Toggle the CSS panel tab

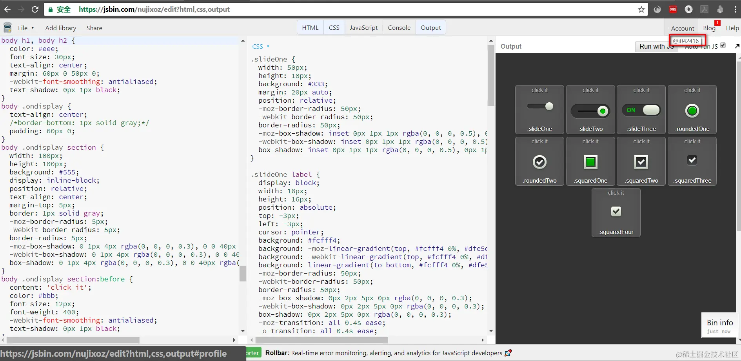pos(334,27)
